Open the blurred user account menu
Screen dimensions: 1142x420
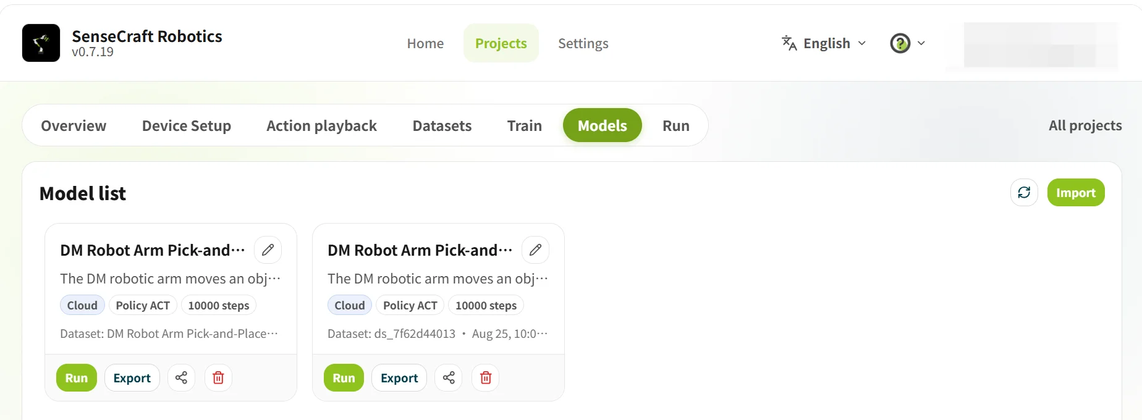click(1041, 45)
